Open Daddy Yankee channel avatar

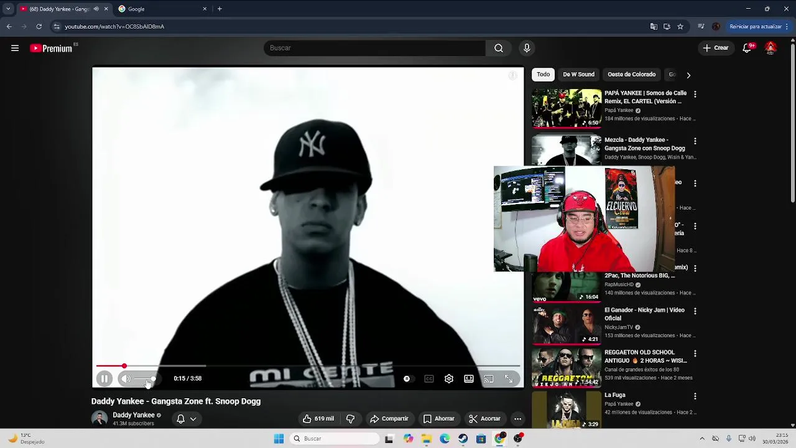point(99,418)
